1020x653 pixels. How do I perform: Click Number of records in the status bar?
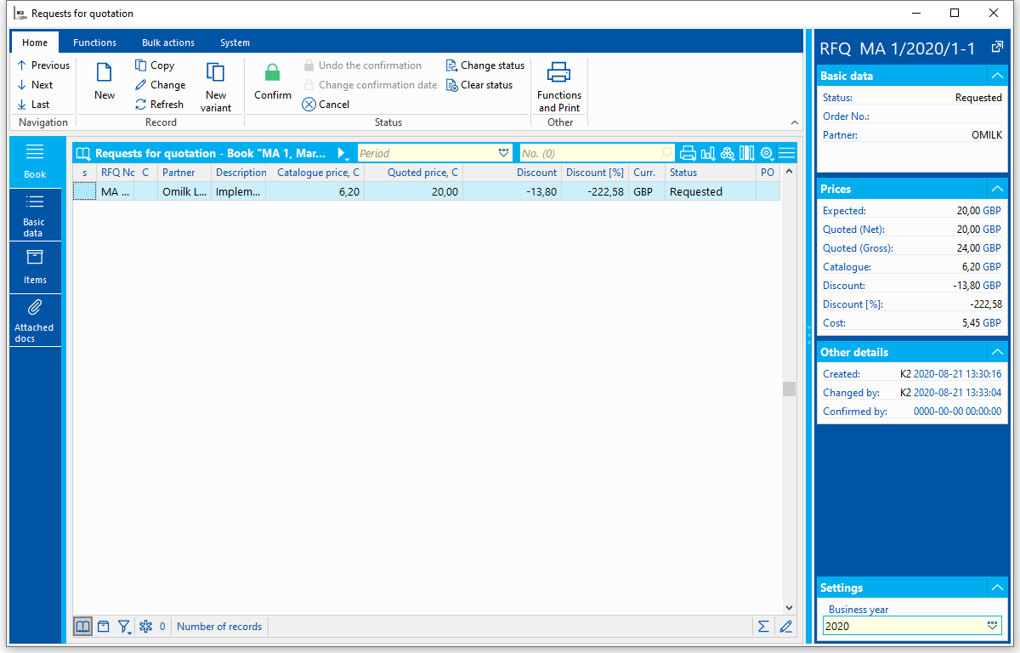click(219, 627)
